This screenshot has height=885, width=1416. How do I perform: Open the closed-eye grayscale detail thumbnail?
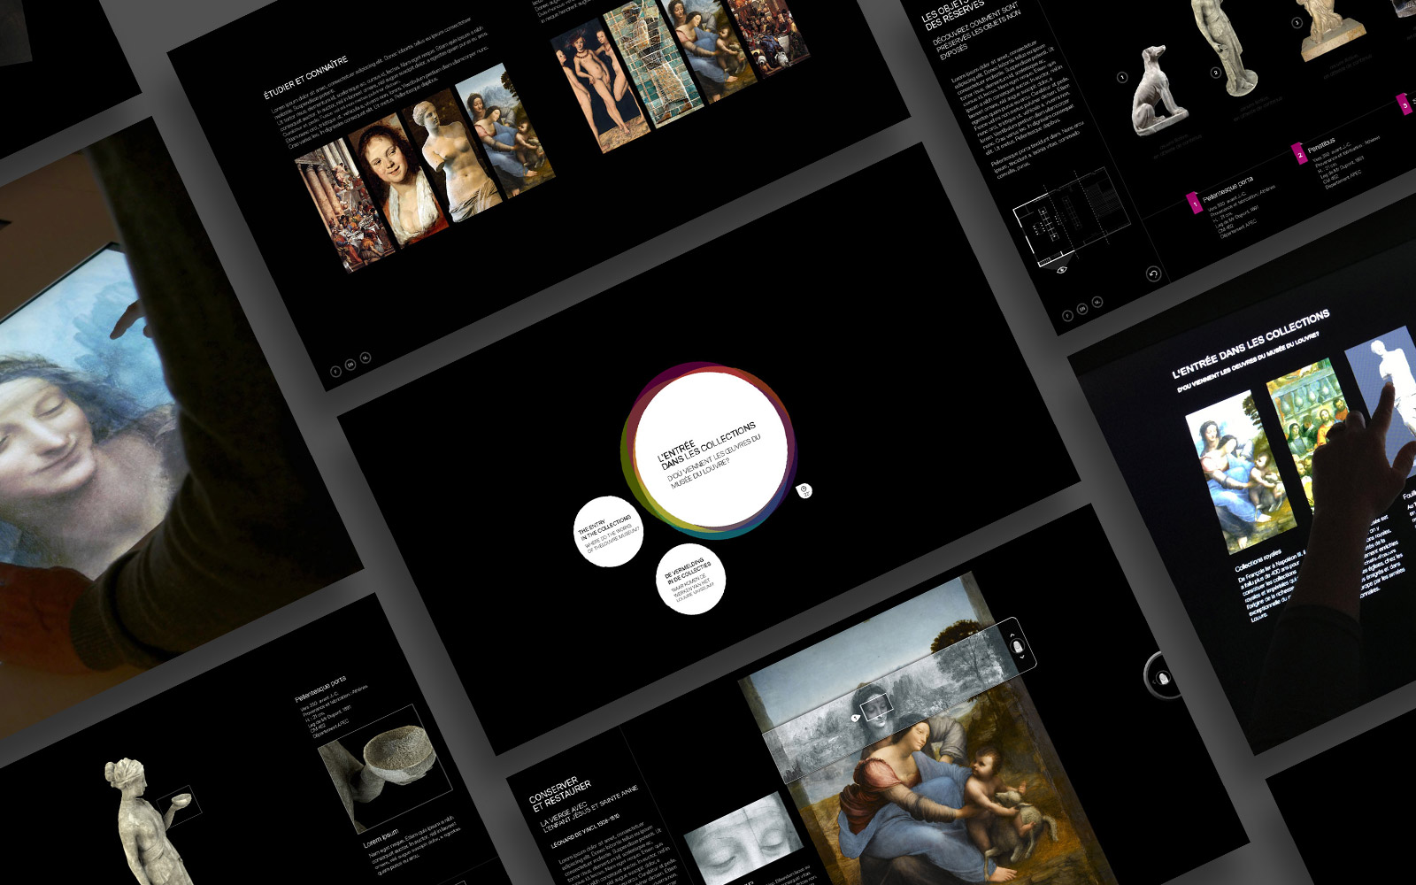pyautogui.click(x=743, y=839)
